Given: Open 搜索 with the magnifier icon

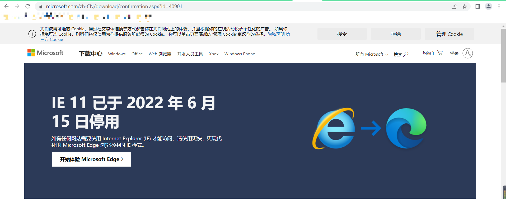Looking at the screenshot, I should tap(401, 54).
